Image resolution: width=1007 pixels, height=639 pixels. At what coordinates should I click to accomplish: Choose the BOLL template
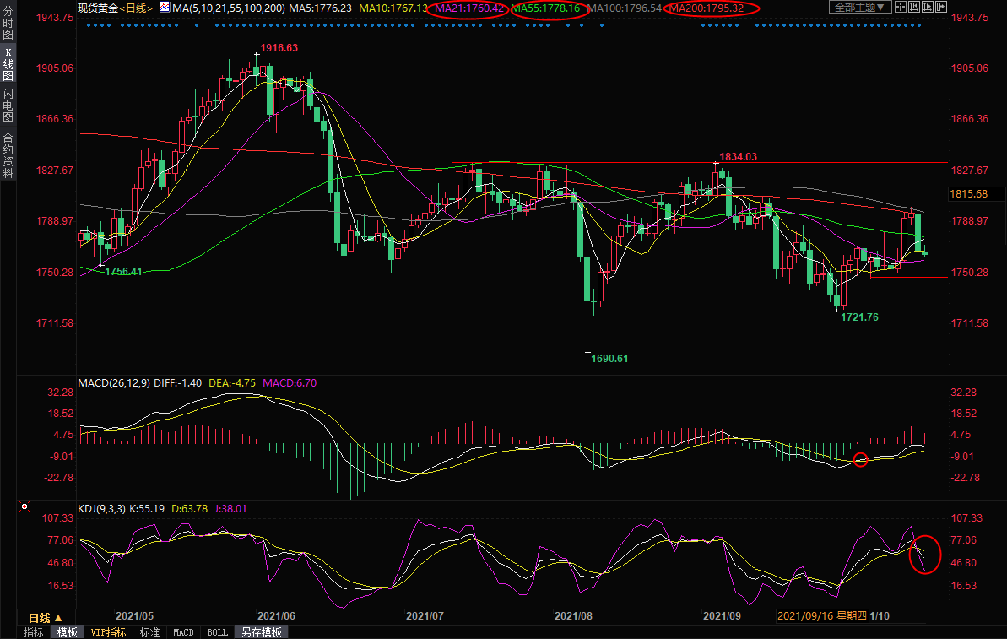[x=217, y=632]
